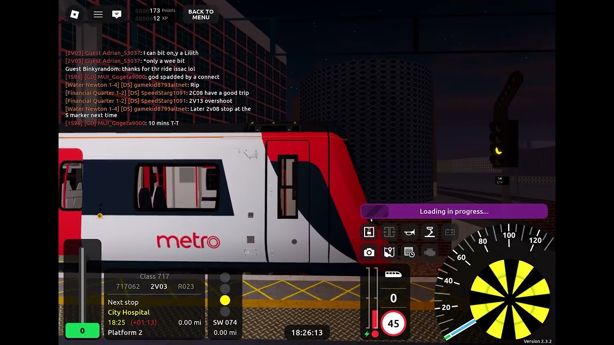Viewport: 614px width, 345px height.
Task: Click signal ID SW 074
Action: (x=225, y=322)
